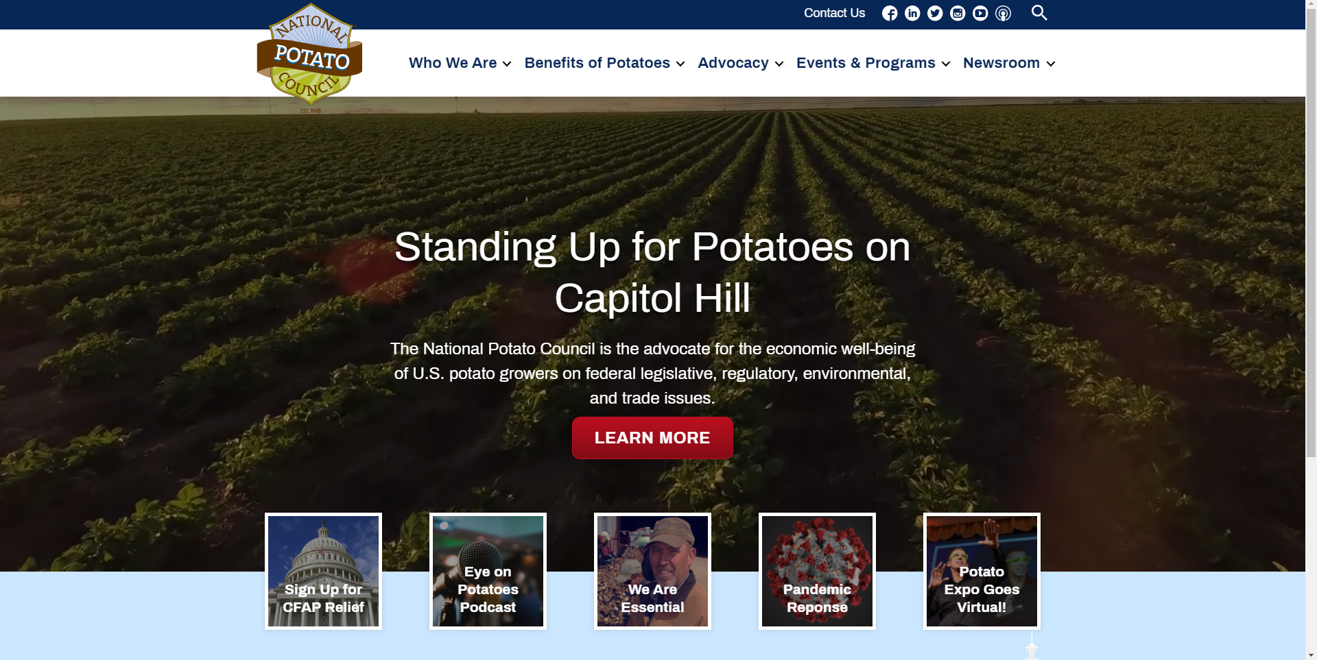This screenshot has width=1317, height=660.
Task: Expand the Events & Programs chevron
Action: pos(946,64)
